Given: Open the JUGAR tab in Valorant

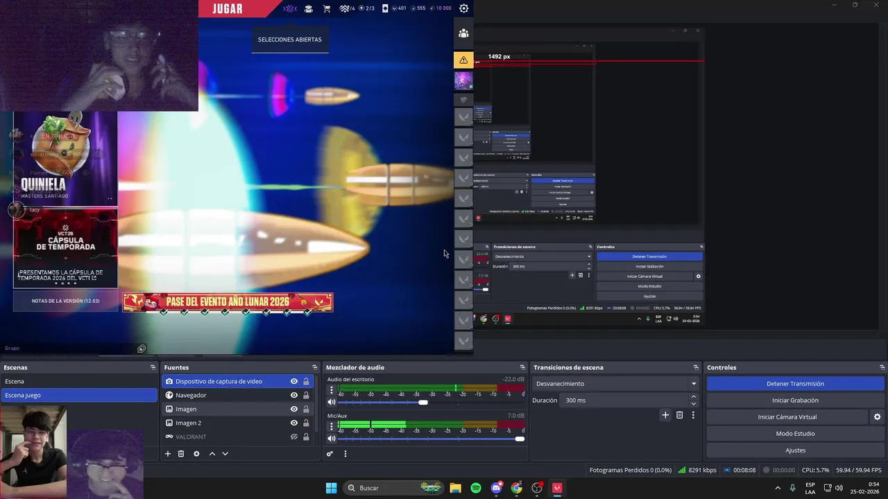Looking at the screenshot, I should click(x=228, y=9).
